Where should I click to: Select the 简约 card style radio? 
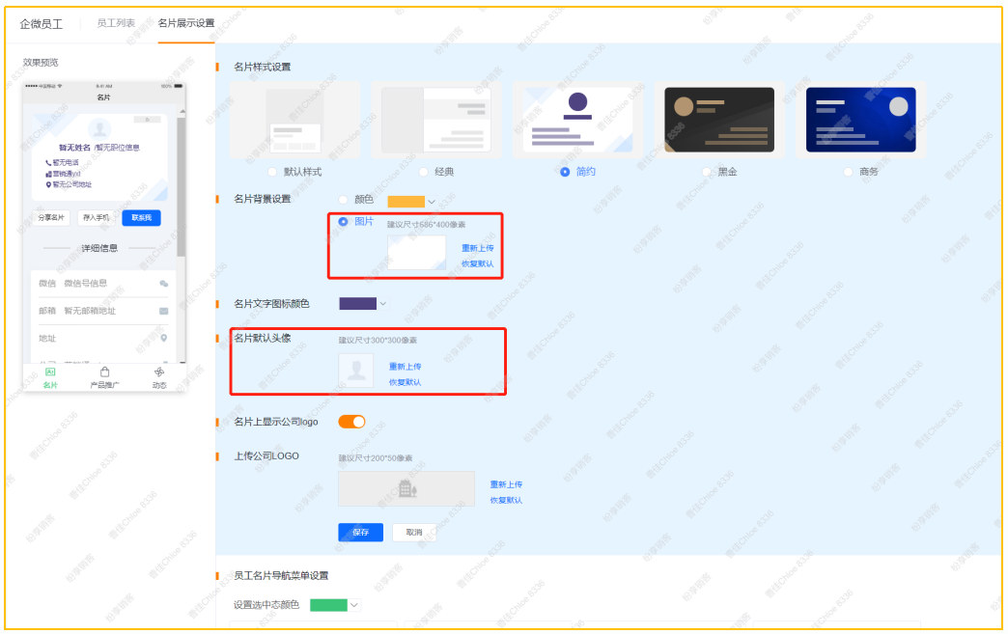pos(565,172)
